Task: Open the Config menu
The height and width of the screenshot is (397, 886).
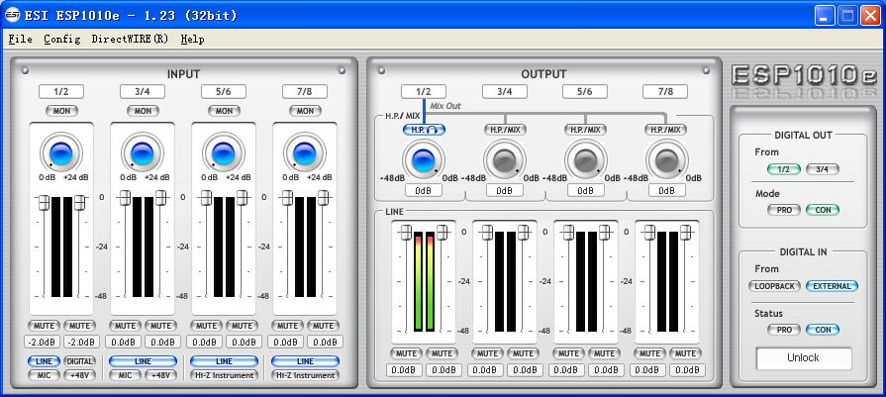Action: coord(62,39)
